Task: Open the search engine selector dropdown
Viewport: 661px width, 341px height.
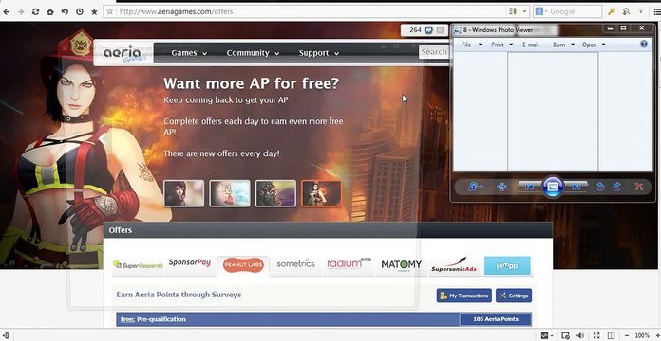Action: tap(540, 11)
